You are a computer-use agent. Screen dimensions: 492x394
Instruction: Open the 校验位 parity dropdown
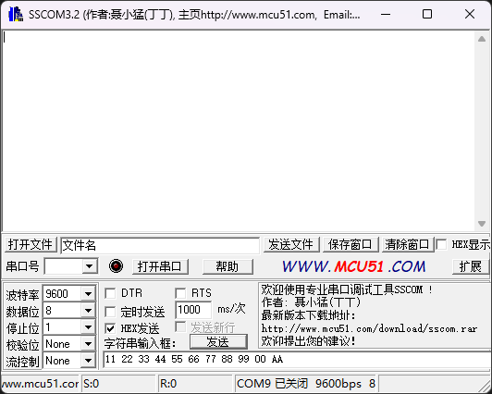click(x=88, y=344)
